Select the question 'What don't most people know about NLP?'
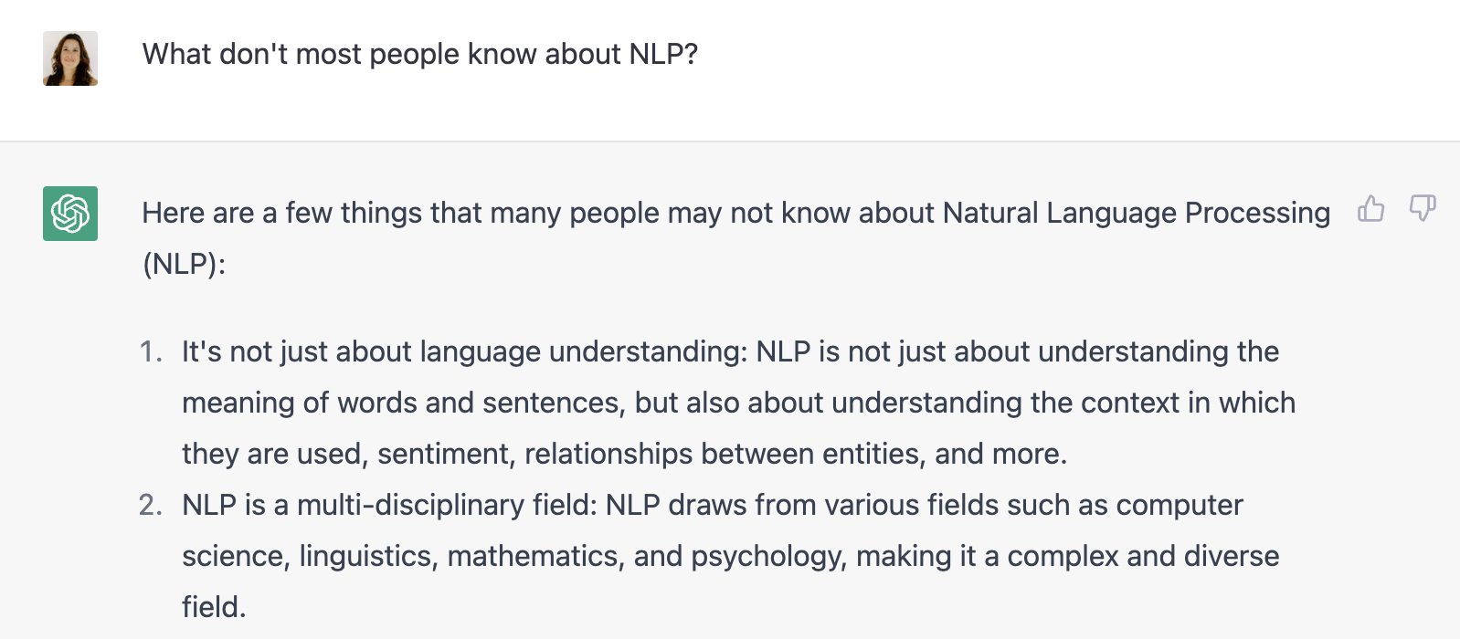 [419, 54]
